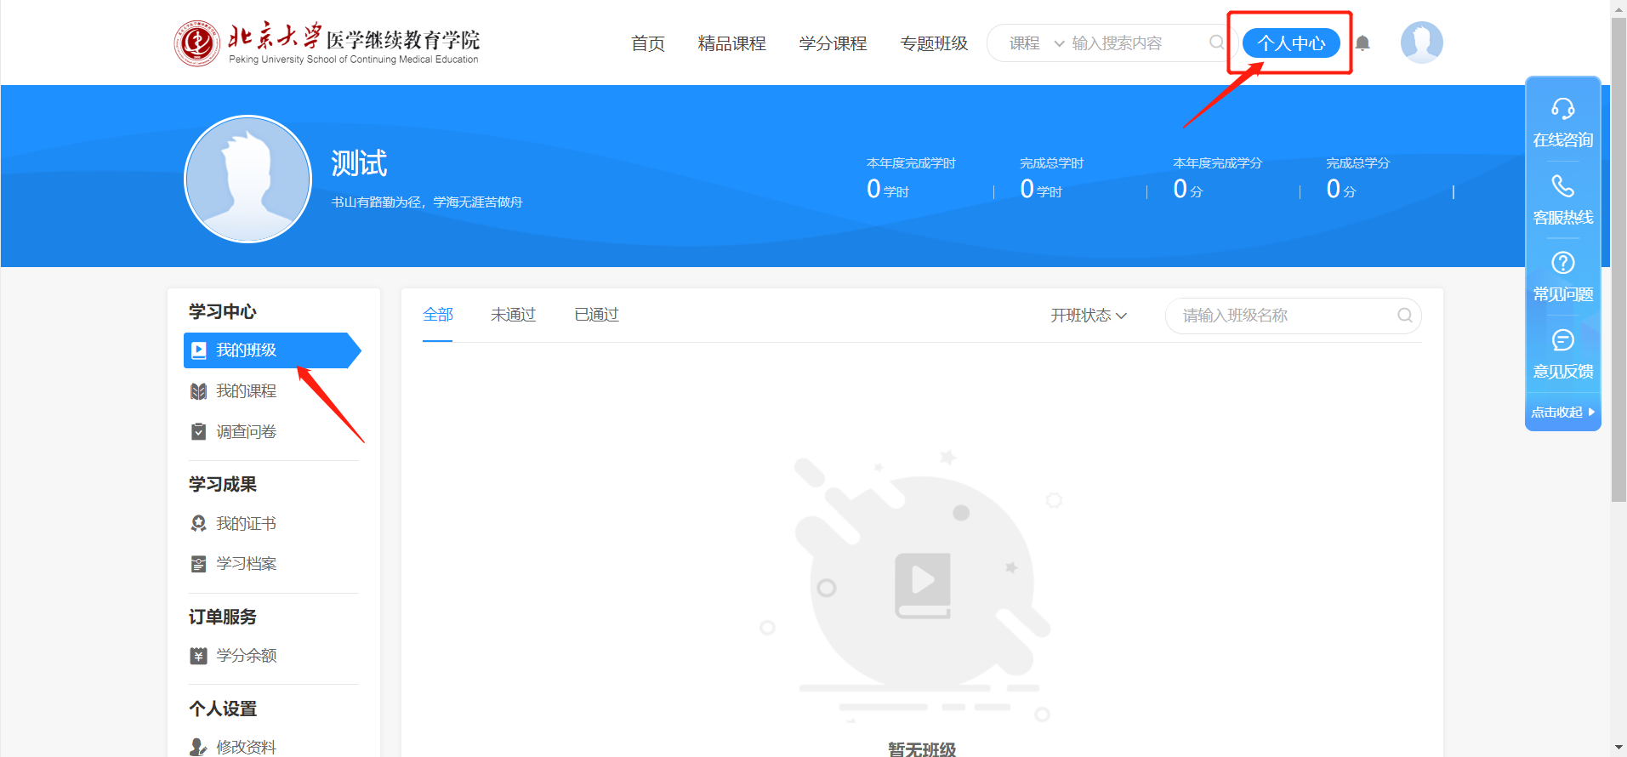Open 调查问卷 in the sidebar
The height and width of the screenshot is (757, 1627).
click(x=247, y=432)
